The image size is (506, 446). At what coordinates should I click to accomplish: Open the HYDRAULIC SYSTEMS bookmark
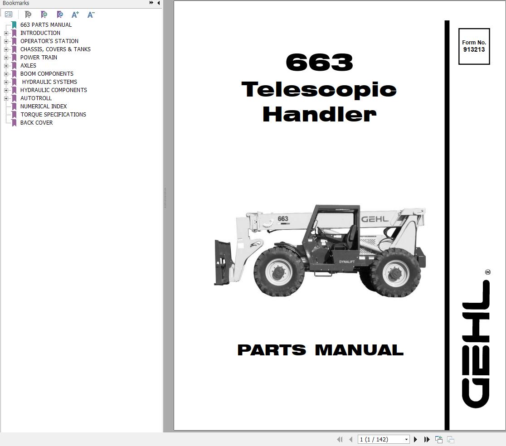click(x=49, y=82)
